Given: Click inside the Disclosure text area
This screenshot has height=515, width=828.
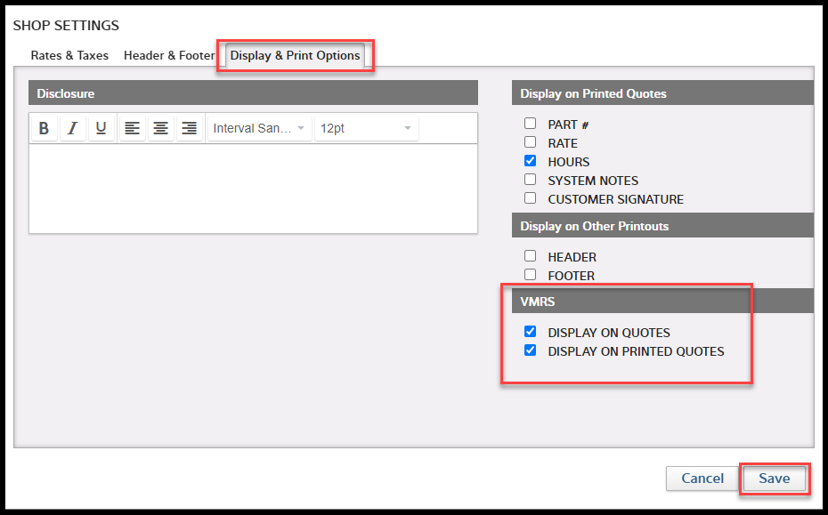Looking at the screenshot, I should 253,187.
